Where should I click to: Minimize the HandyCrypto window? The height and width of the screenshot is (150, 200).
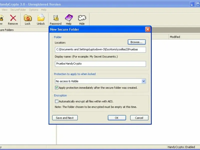click(x=192, y=4)
